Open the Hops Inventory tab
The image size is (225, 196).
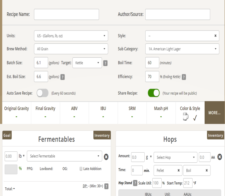pyautogui.click(x=215, y=135)
